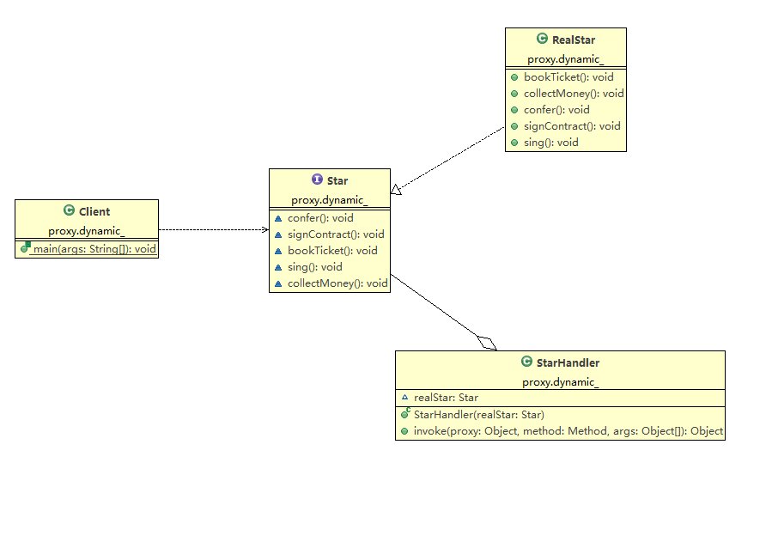Click the class icon beside StarHandler
Screen dimensions: 772x554
tap(526, 362)
